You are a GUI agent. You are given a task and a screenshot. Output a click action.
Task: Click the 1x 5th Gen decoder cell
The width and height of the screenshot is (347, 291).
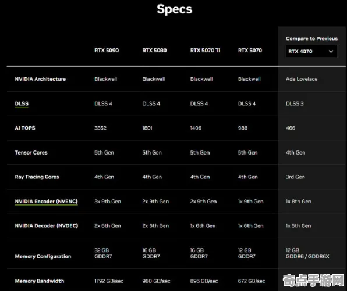pyautogui.click(x=298, y=225)
